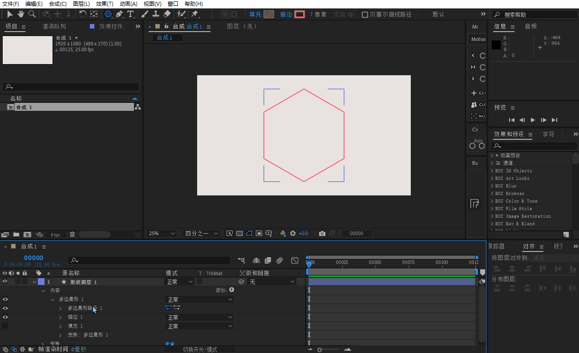Image resolution: width=579 pixels, height=353 pixels.
Task: Enable visibility for 填充 1 fill
Action: [x=5, y=326]
